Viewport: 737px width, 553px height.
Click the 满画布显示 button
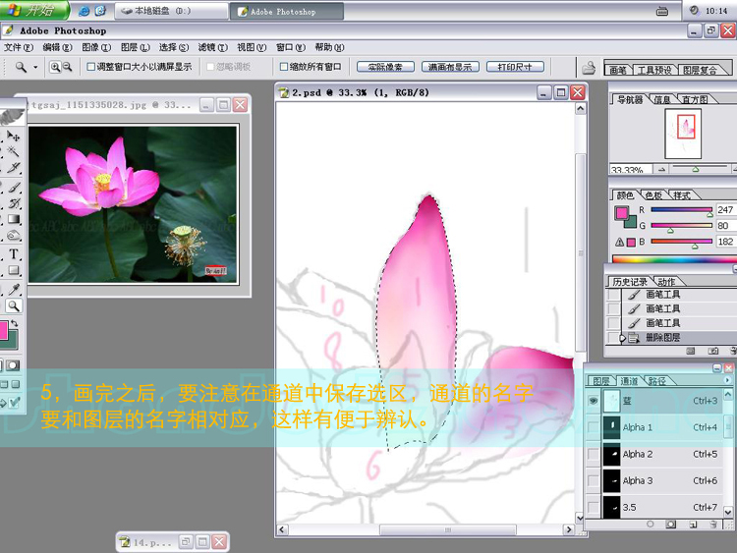(450, 67)
